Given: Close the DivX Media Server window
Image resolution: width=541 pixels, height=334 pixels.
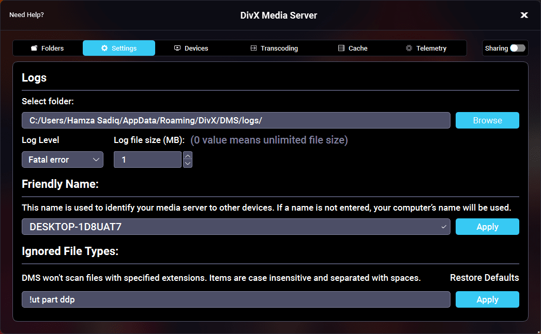Looking at the screenshot, I should (524, 15).
